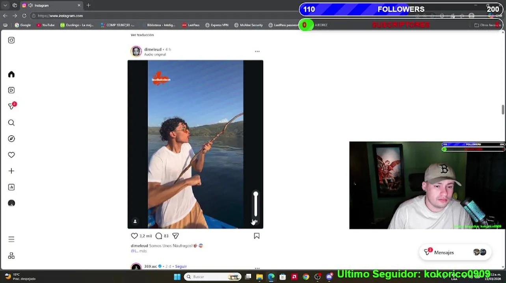Go forward in browser
Image resolution: width=506 pixels, height=283 pixels.
[15, 16]
